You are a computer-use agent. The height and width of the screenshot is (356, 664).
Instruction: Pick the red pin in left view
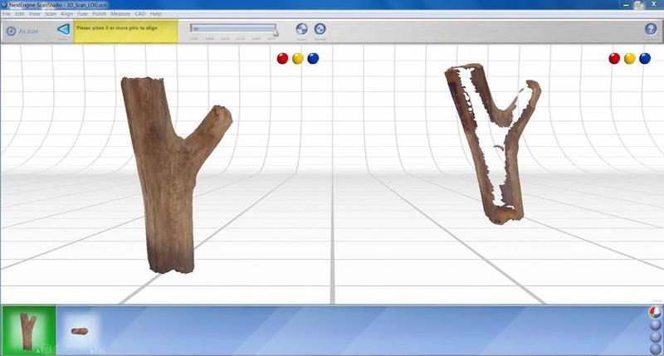[282, 58]
